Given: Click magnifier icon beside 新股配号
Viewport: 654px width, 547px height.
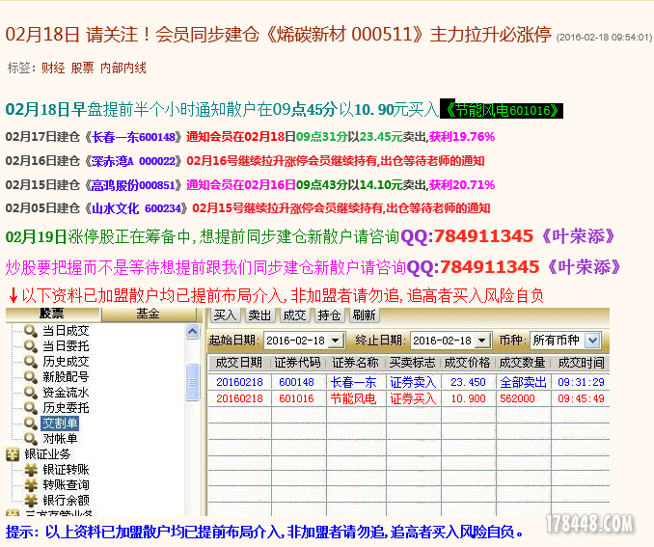Looking at the screenshot, I should (31, 377).
